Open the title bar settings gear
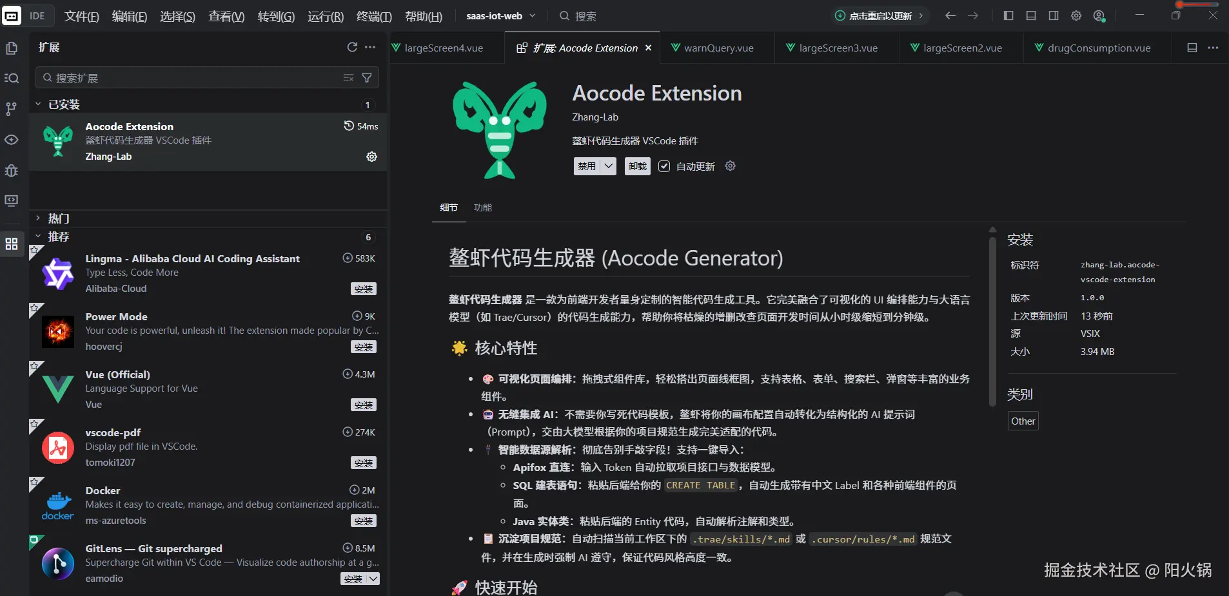This screenshot has width=1229, height=596. [x=1076, y=15]
